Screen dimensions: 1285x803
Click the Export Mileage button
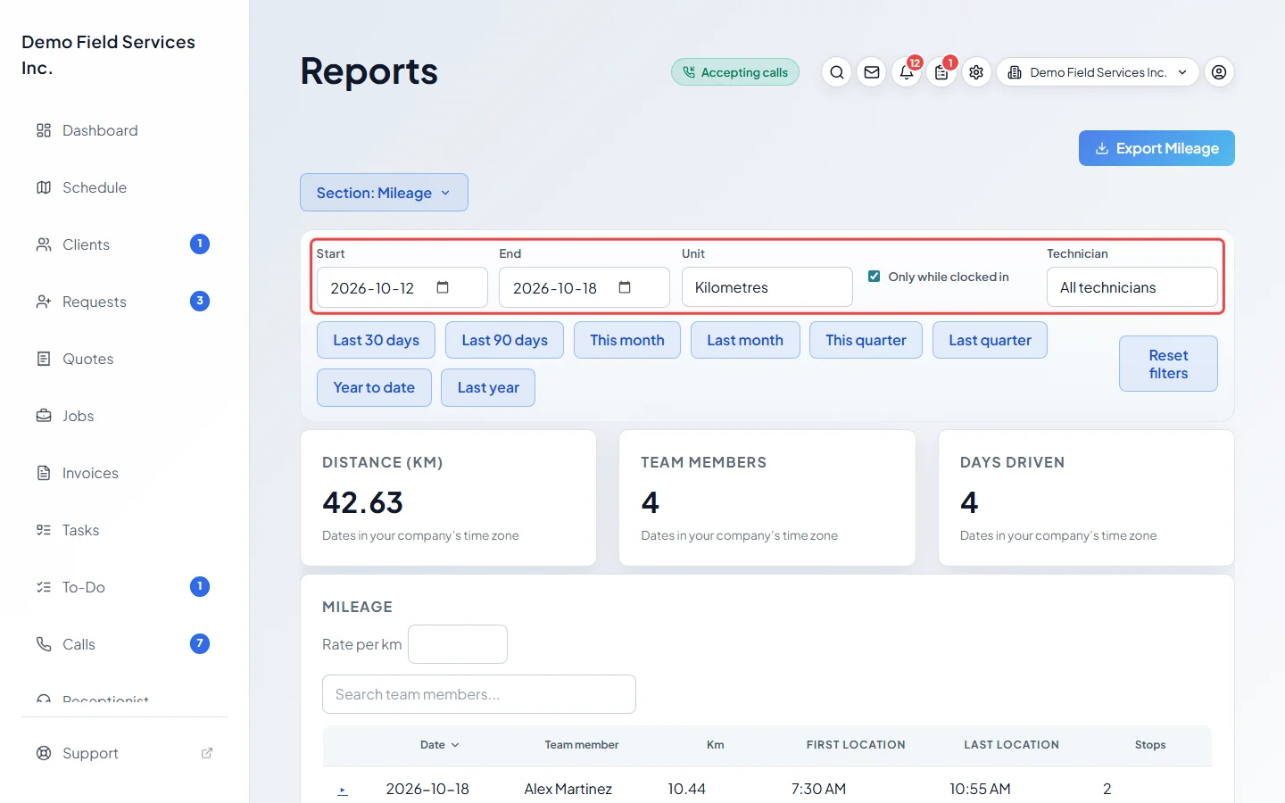coord(1156,148)
